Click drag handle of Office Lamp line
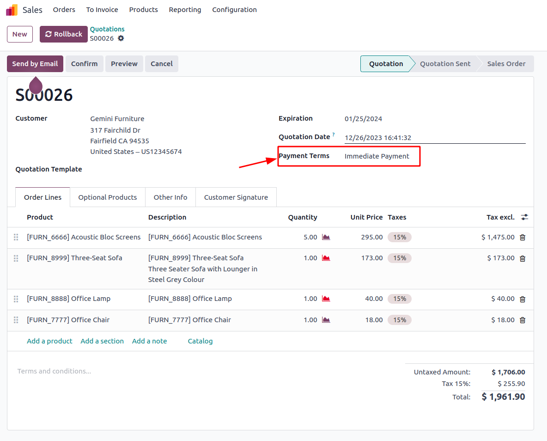This screenshot has height=441, width=547. tap(16, 299)
